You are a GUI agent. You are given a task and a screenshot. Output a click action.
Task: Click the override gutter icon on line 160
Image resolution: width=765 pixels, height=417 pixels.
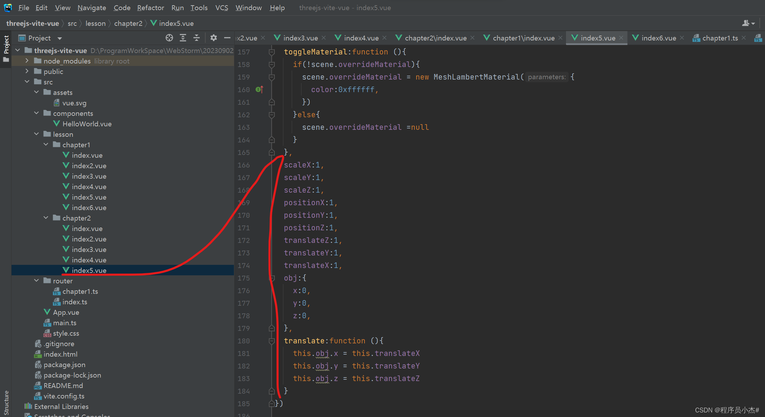pyautogui.click(x=259, y=90)
